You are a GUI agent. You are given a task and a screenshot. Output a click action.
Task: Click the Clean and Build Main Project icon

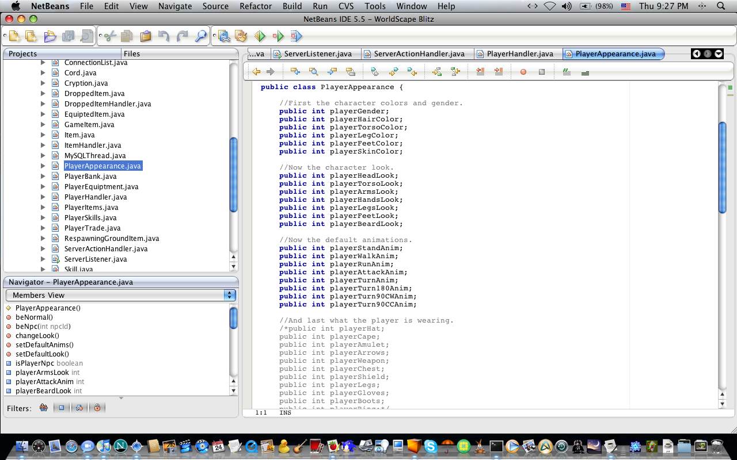(241, 37)
